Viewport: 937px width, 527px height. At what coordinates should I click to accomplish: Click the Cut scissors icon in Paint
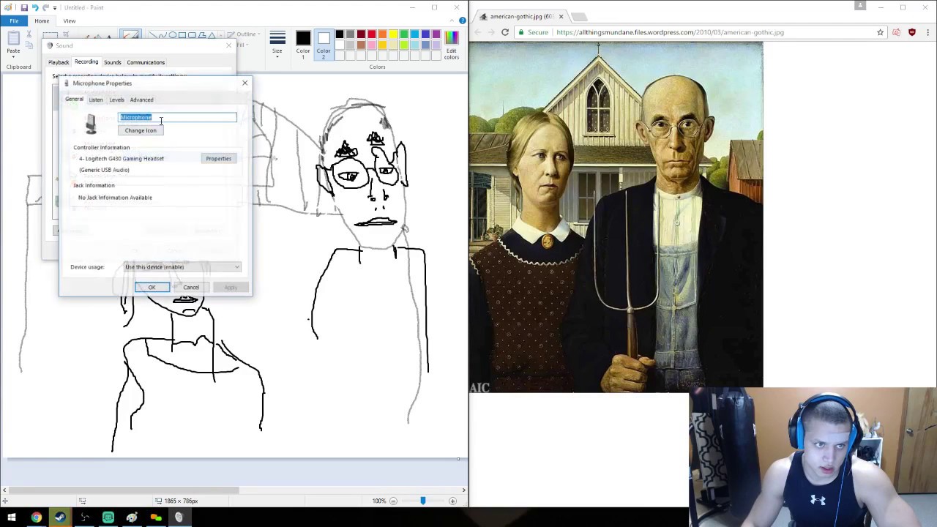pos(29,34)
